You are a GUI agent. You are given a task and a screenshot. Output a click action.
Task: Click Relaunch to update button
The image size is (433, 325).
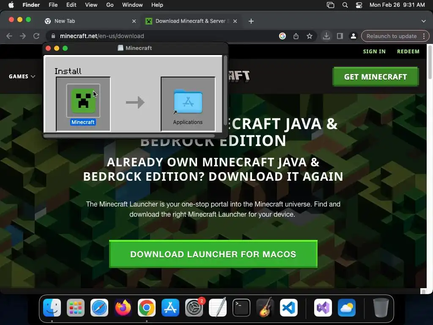tap(391, 36)
